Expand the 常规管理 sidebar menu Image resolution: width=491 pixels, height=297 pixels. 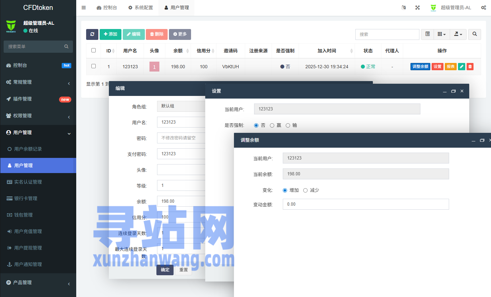(x=38, y=82)
